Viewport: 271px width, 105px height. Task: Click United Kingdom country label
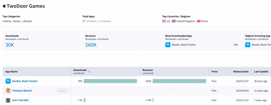186,21
